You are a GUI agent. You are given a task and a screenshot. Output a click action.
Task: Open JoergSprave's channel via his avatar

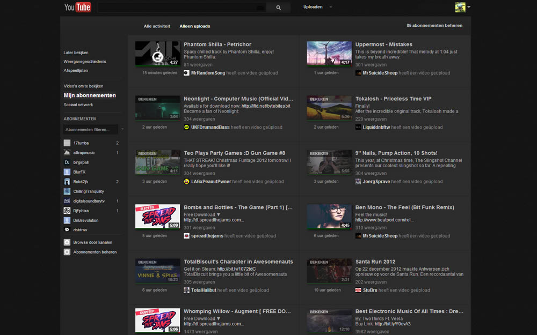coord(358,181)
